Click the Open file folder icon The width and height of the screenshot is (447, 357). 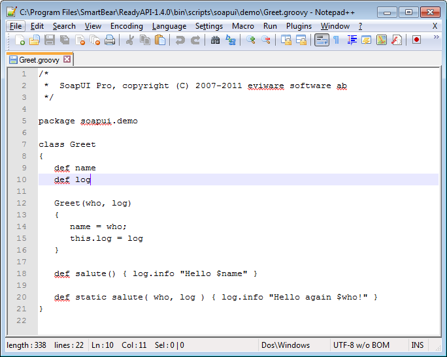(35, 40)
